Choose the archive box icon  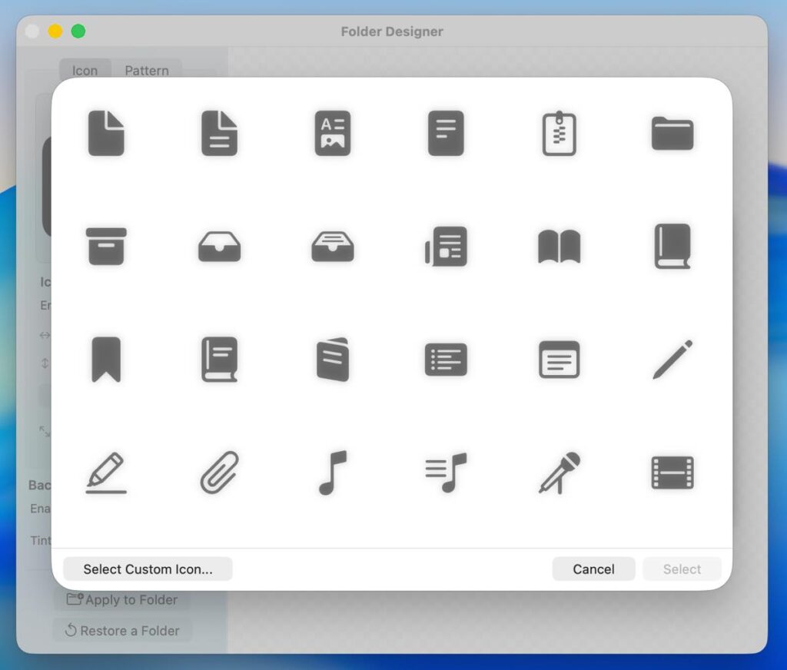point(106,247)
